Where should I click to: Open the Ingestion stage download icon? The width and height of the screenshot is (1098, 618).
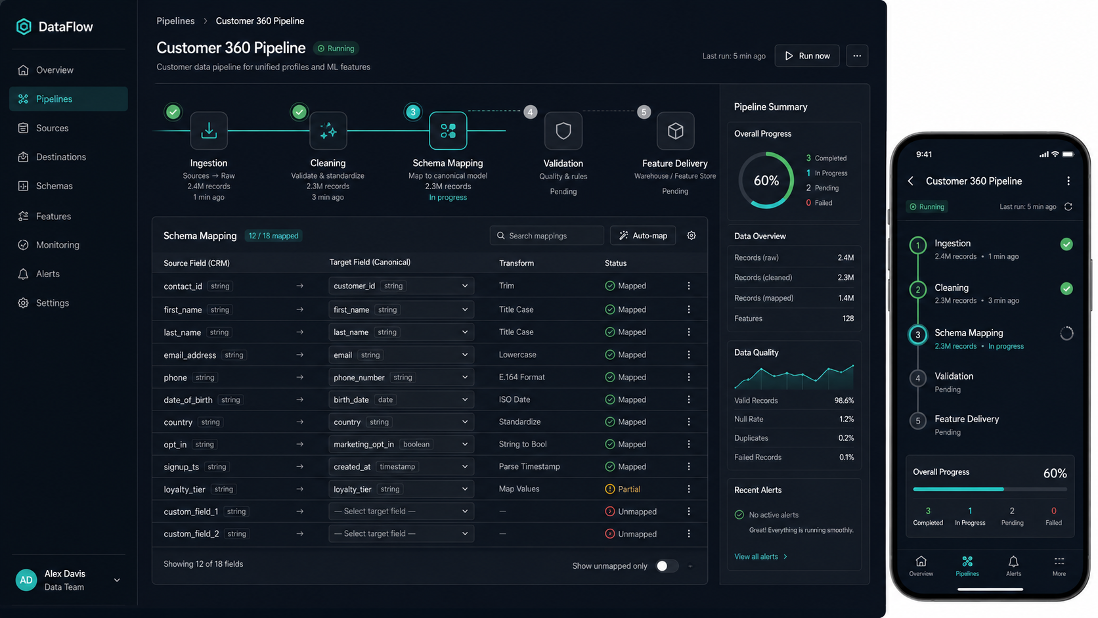[x=209, y=131]
